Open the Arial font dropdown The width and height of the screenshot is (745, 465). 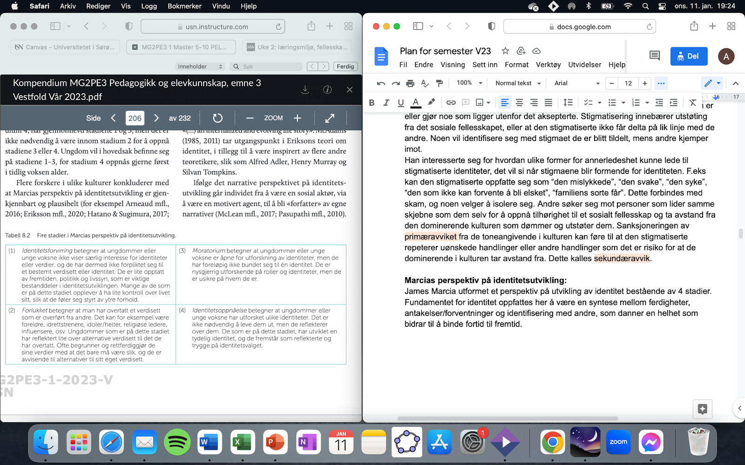577,83
